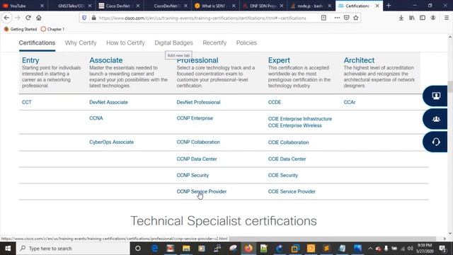Viewport: 453px width, 255px height.
Task: Select the Recertify page tab
Action: click(214, 42)
